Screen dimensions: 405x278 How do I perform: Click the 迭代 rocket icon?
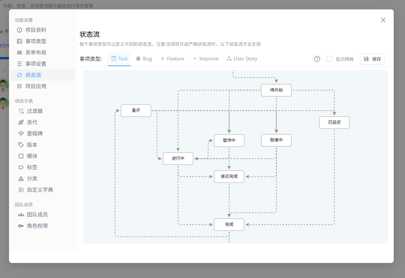click(x=21, y=123)
